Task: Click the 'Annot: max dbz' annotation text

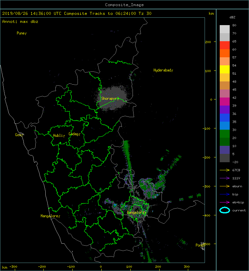Action: (20, 22)
